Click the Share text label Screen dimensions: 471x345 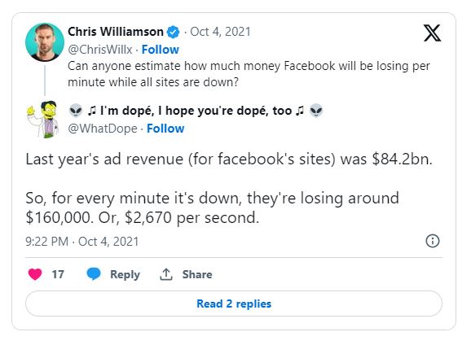tap(197, 274)
